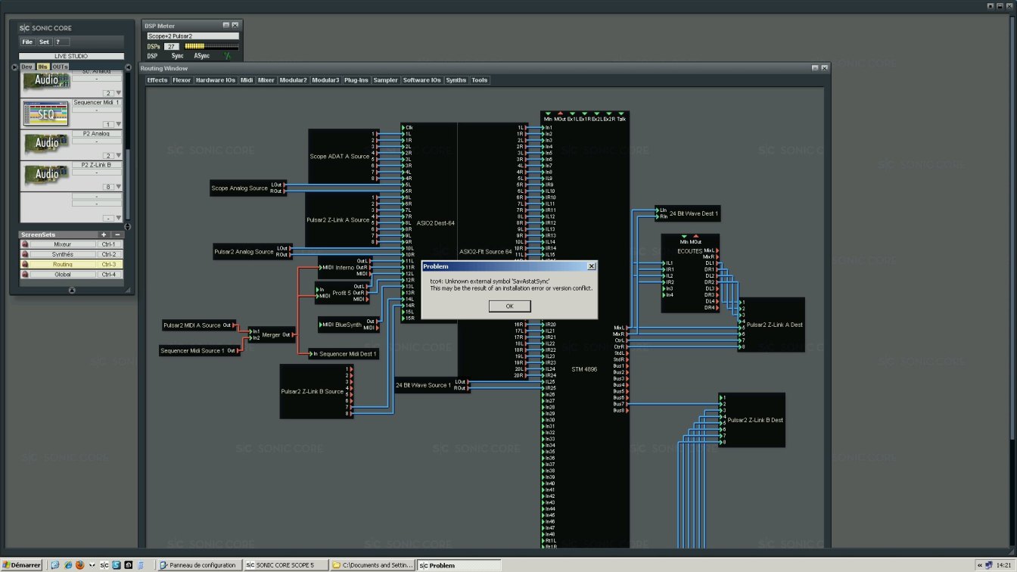Open the Software IOs menu
The width and height of the screenshot is (1017, 572).
(421, 80)
